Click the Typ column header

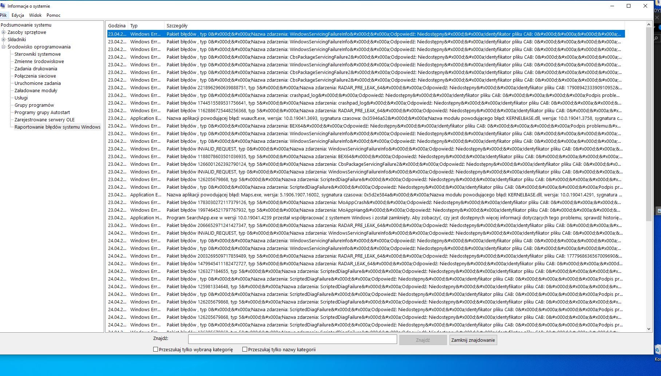[146, 26]
